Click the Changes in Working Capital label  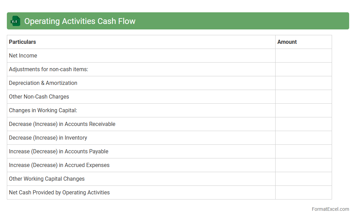pyautogui.click(x=43, y=111)
